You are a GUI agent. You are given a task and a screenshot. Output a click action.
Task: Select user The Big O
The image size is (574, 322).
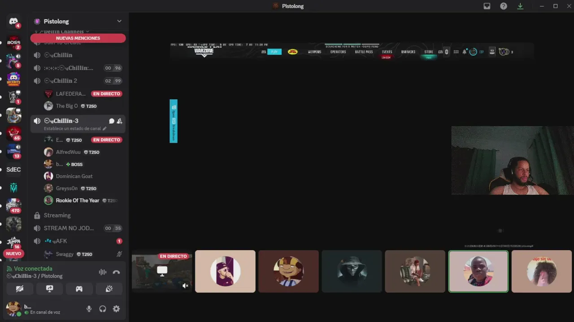83,106
